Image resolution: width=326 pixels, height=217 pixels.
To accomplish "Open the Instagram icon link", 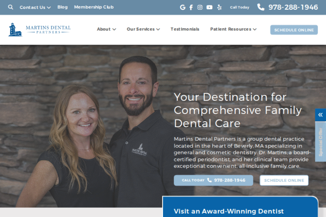I will pos(200,7).
